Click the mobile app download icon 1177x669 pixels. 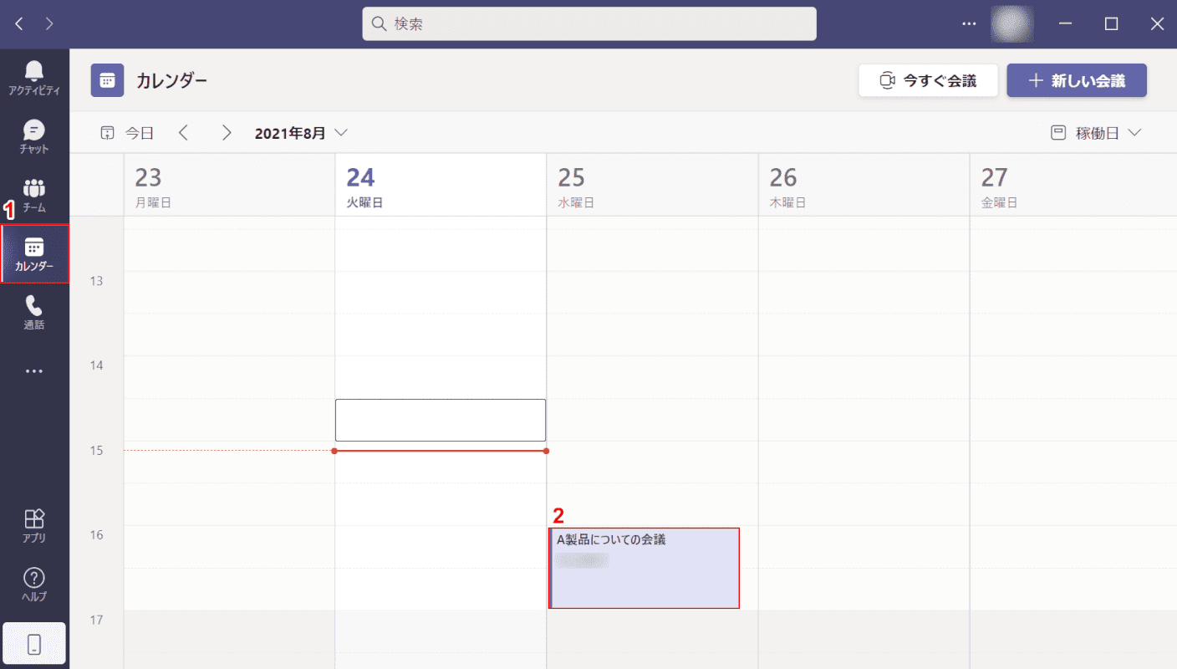point(34,643)
